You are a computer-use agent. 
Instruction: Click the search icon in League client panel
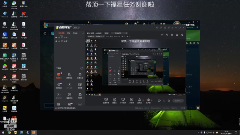click(198, 43)
